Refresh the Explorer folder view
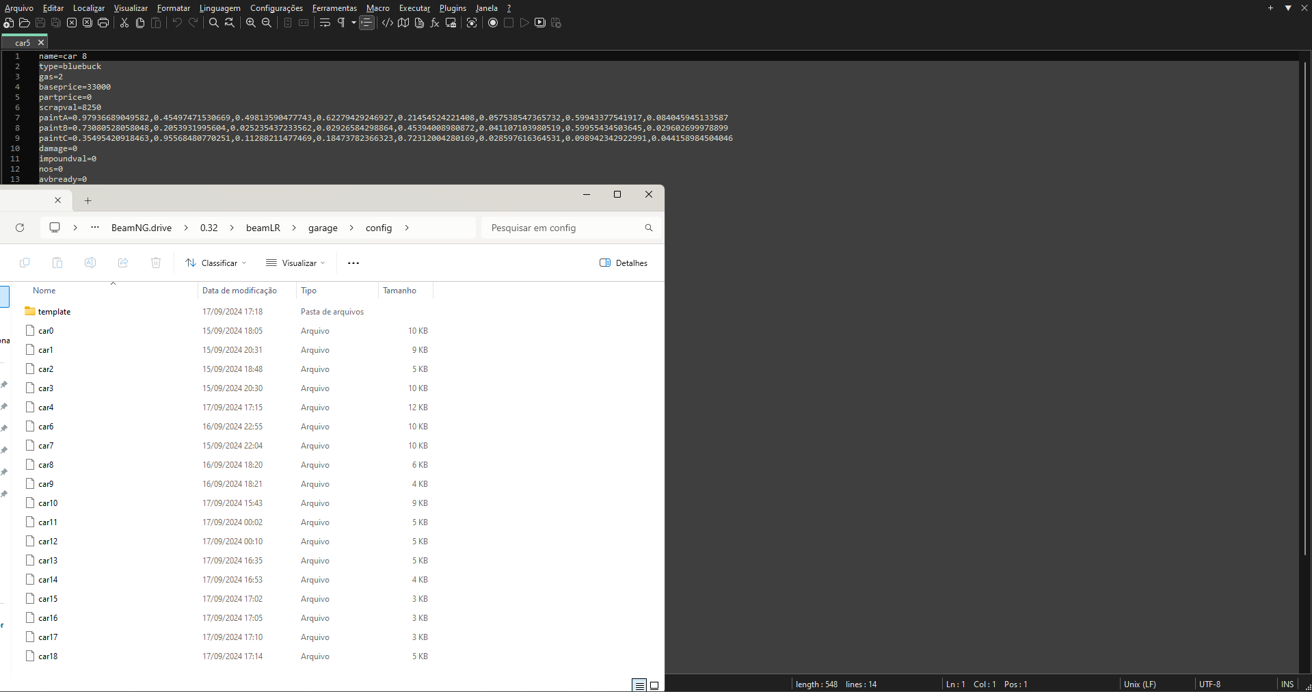1312x692 pixels. (20, 228)
